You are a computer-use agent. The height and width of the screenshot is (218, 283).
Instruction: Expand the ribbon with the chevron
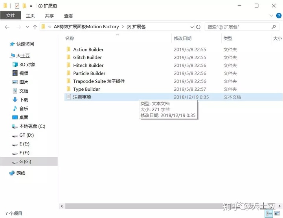271,16
